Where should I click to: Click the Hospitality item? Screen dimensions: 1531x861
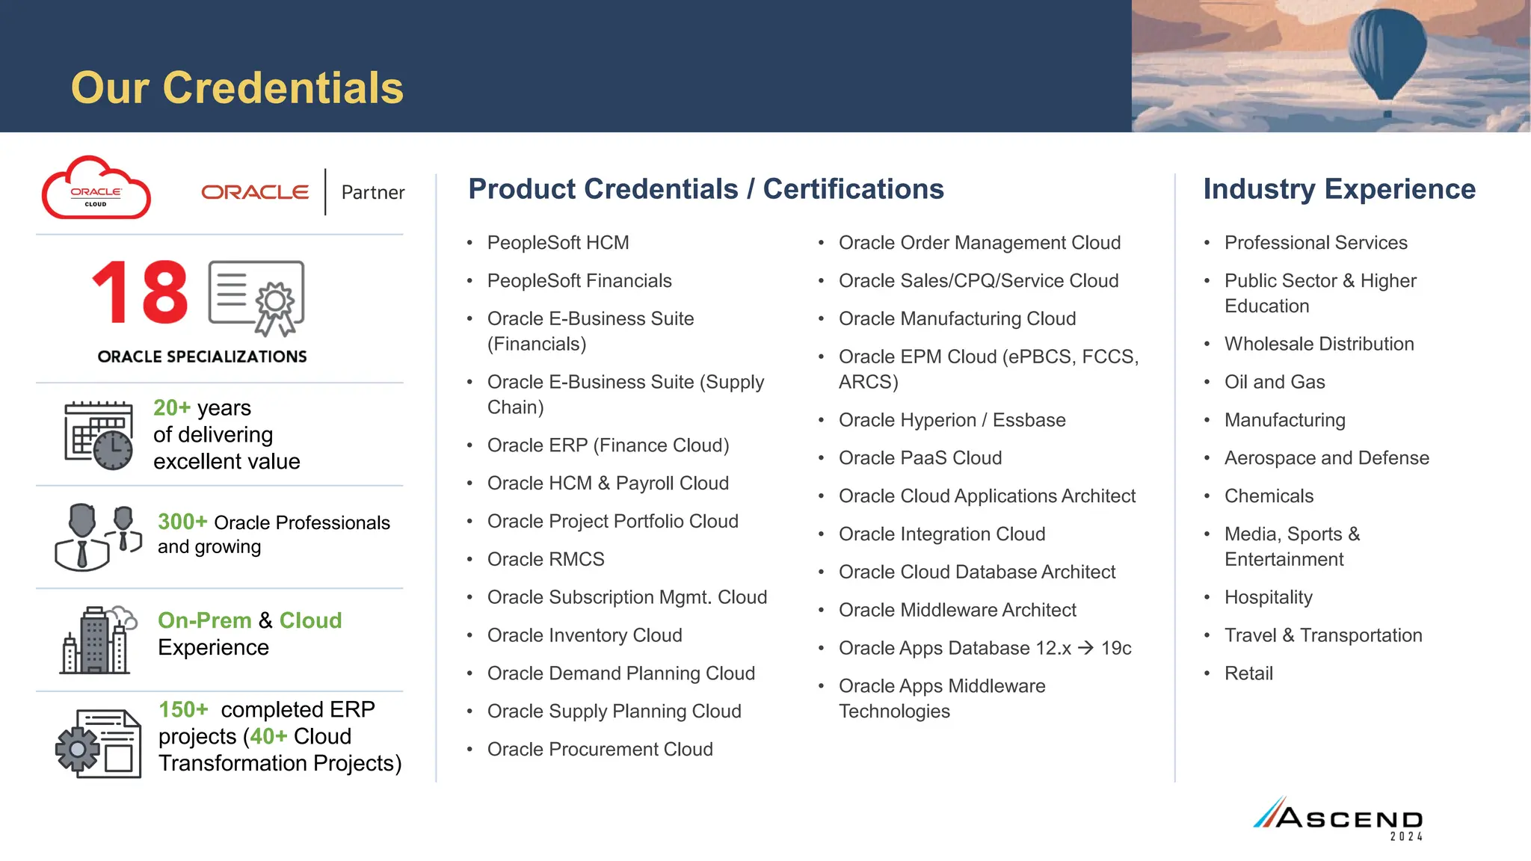pos(1268,597)
